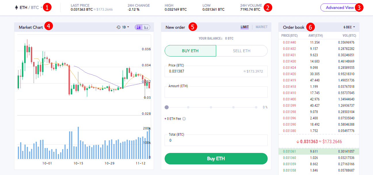Select the SELL ETH toggle

point(241,51)
